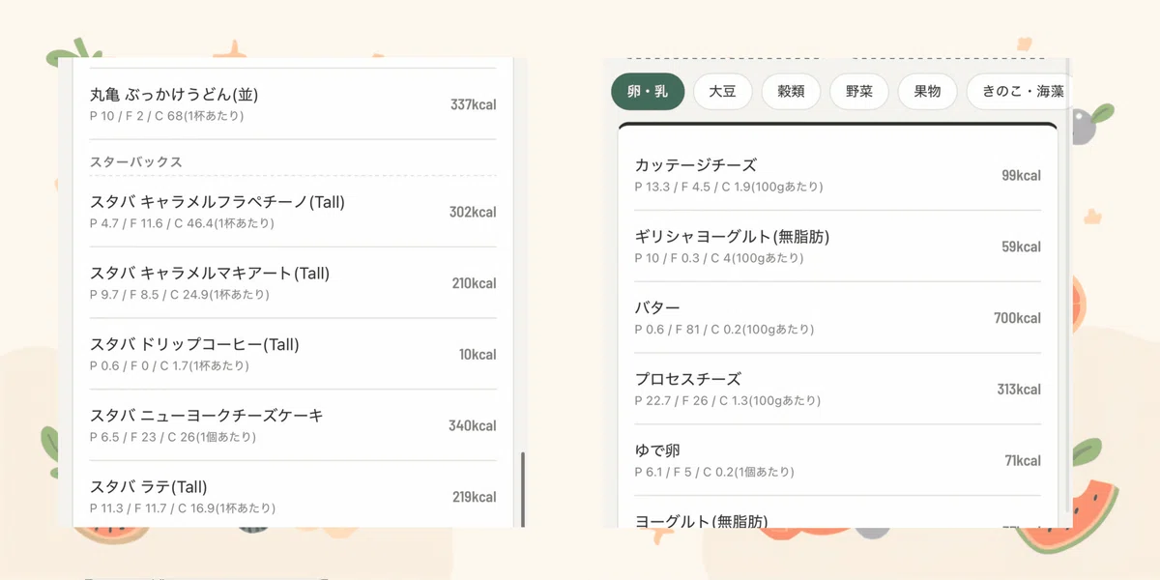Click the 71kcal calorie value
Viewport: 1160px width, 580px height.
[x=1024, y=461]
